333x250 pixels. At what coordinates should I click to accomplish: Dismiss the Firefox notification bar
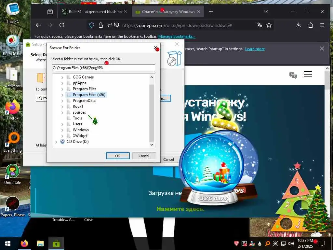tap(322, 49)
